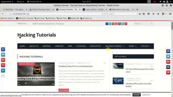Open the Pocket icon in toolbar
The height and width of the screenshot is (97, 173).
coord(148,14)
